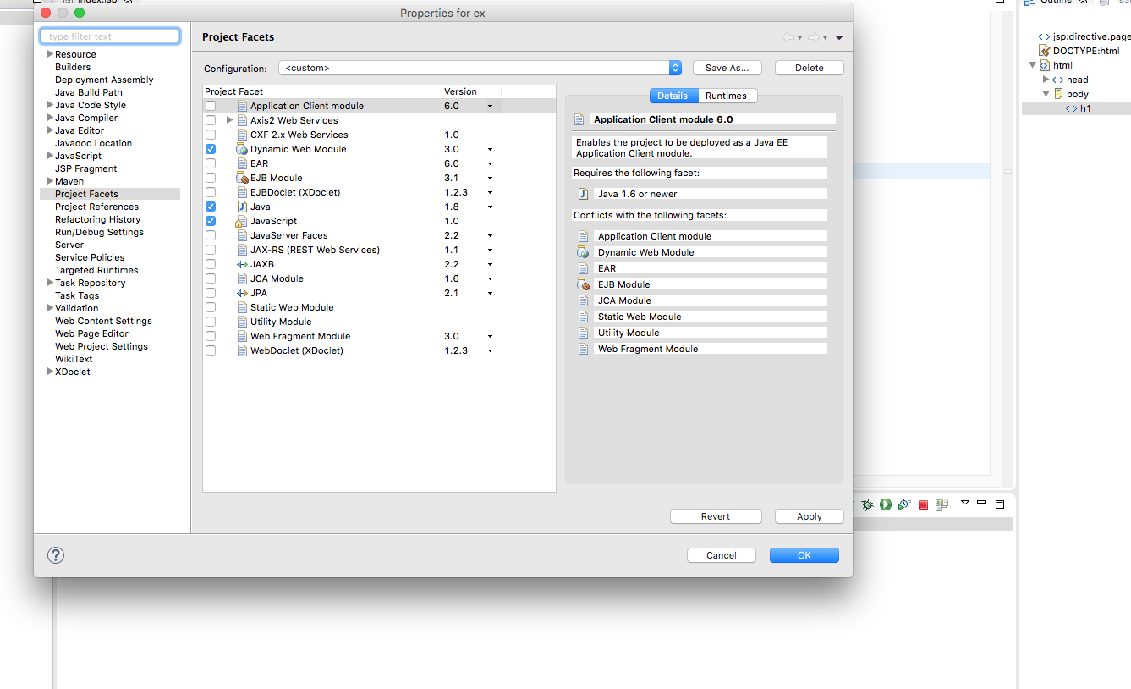Open version dropdown for Application Client module
This screenshot has height=689, width=1131.
(490, 107)
